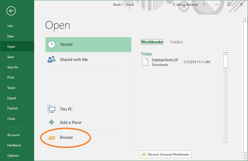
Task: Click the Recover Unsaved Workbooks button
Action: (165, 154)
